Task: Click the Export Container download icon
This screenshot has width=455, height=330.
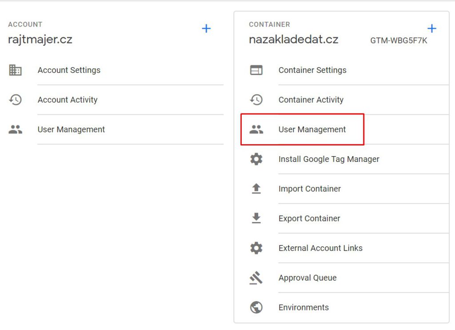Action: point(256,218)
